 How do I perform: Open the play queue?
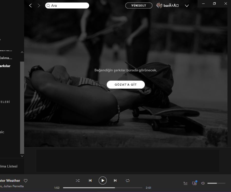186,183
